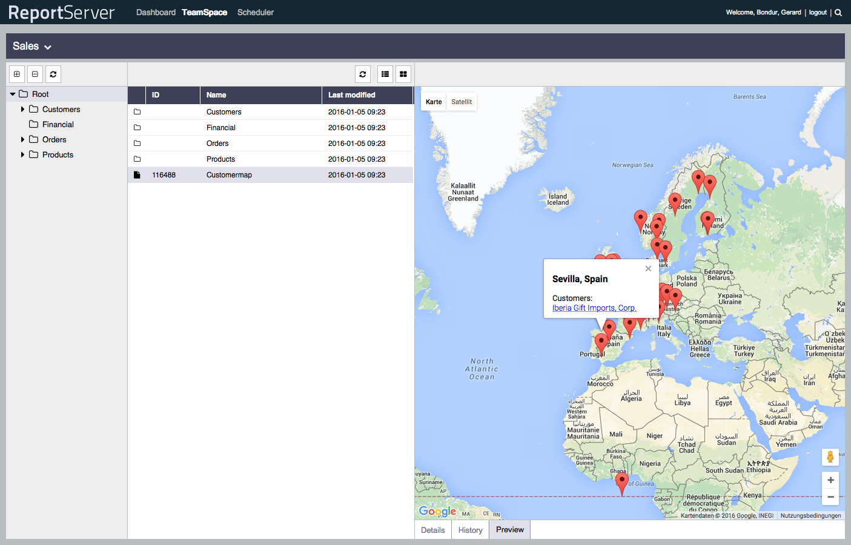This screenshot has height=545, width=851.
Task: Select Financial folder in the tree
Action: pyautogui.click(x=58, y=124)
